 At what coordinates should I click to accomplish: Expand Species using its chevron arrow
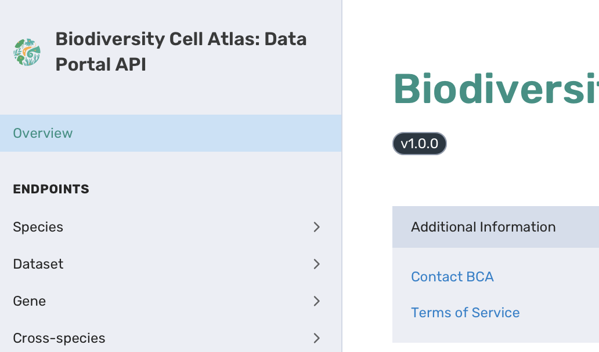[316, 227]
